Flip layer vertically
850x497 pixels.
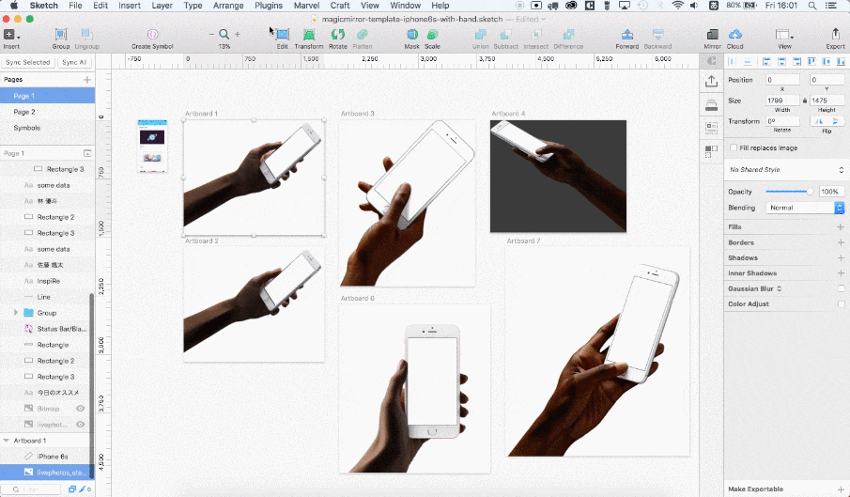tap(835, 121)
